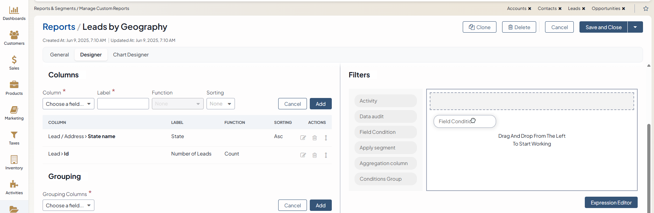This screenshot has height=213, width=654.
Task: Open the Customers sidebar icon
Action: tap(14, 38)
